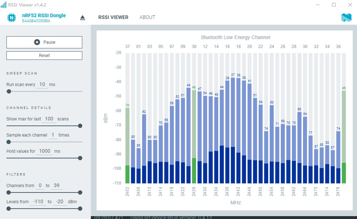The width and height of the screenshot is (357, 219).
Task: Click the Levels upper range slider handle
Action: [x=80, y=209]
